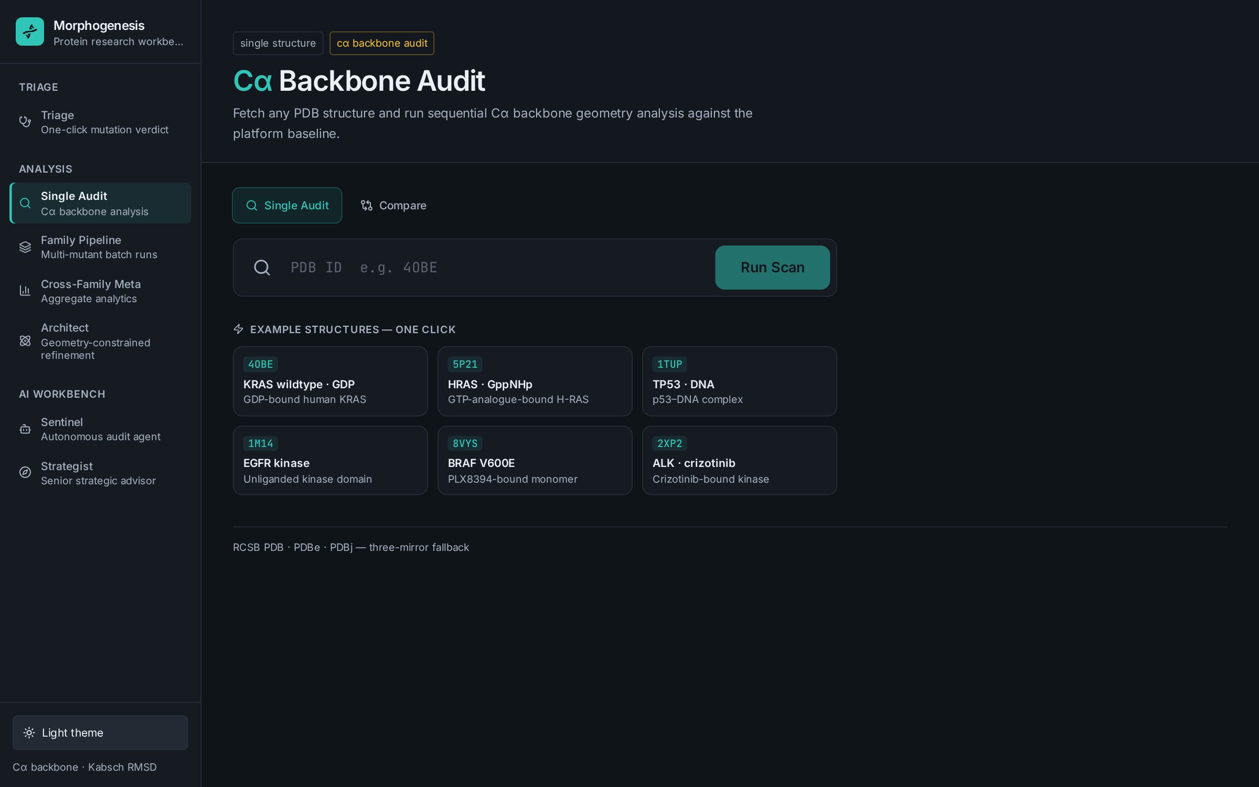Click 'Crizotinib-bound kinase' description

pos(711,479)
